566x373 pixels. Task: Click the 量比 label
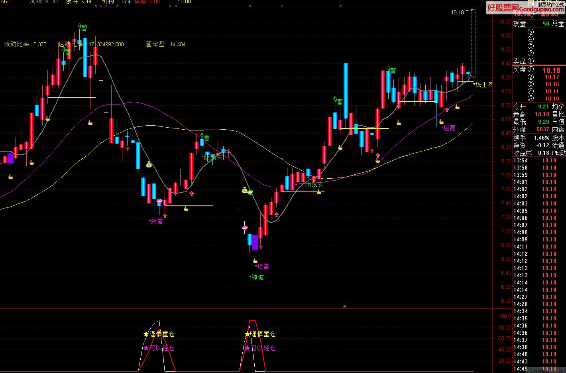[x=558, y=114]
